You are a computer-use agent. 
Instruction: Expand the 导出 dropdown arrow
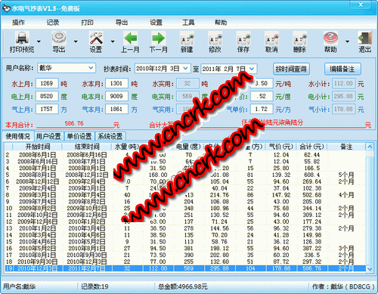(76, 42)
